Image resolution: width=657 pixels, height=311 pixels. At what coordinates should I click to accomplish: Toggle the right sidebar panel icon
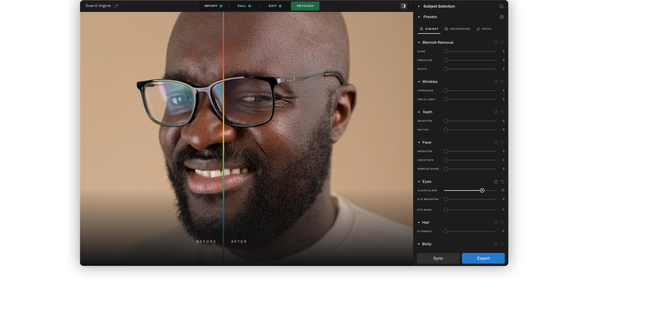tap(403, 6)
